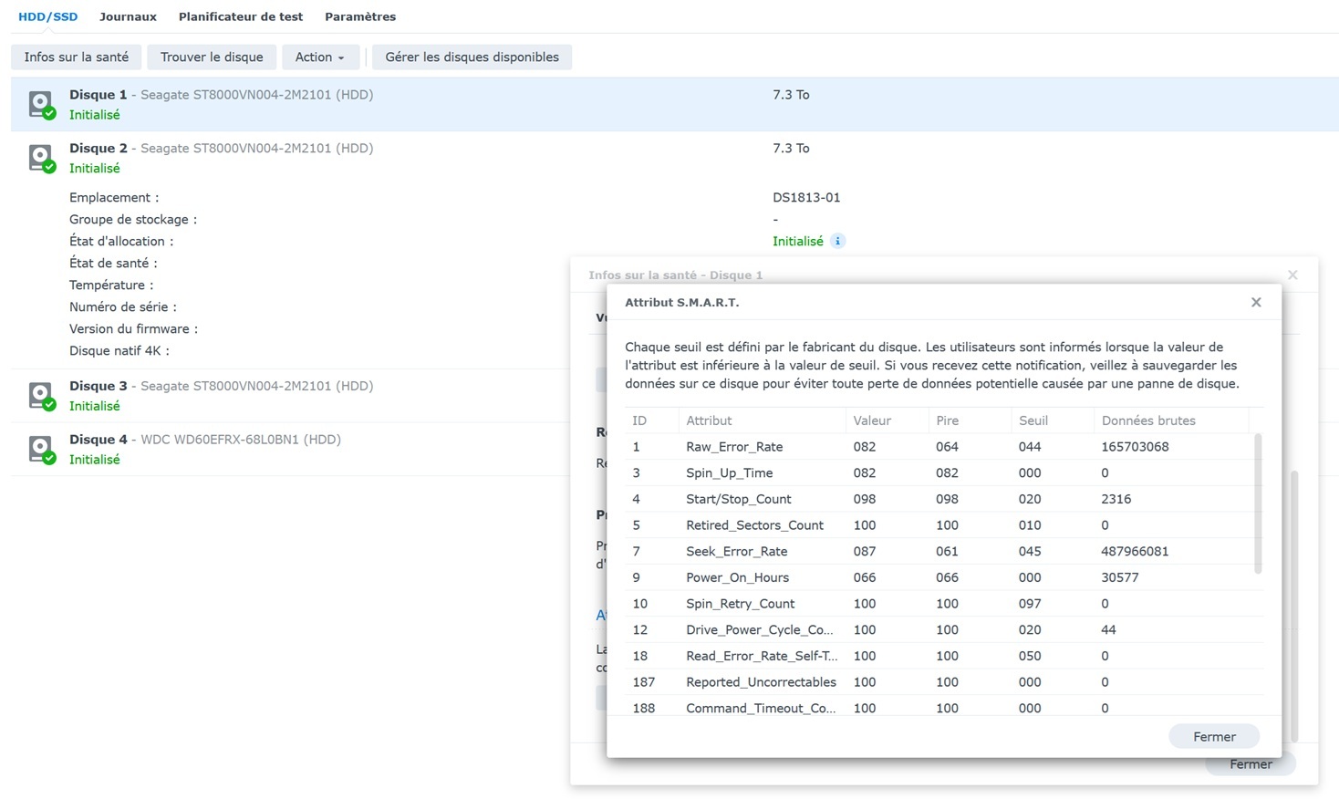
Task: Go to Planificateur de test tab
Action: [x=241, y=16]
